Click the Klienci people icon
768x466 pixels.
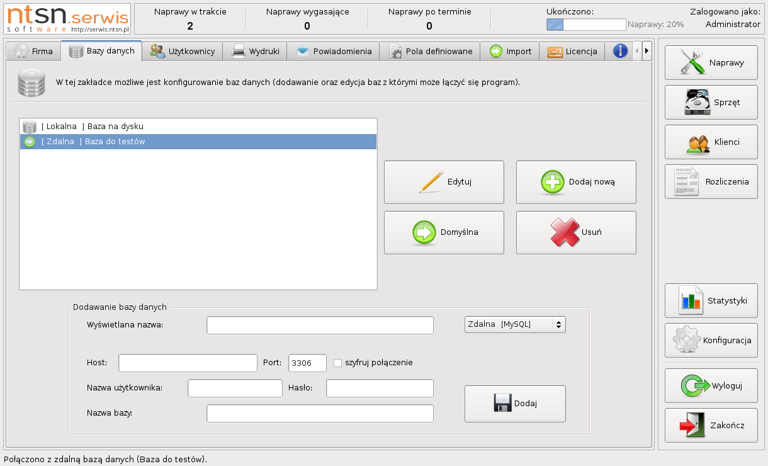[697, 142]
